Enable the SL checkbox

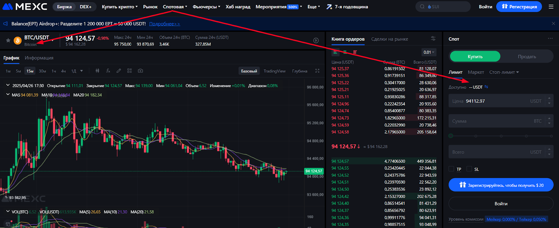(469, 169)
